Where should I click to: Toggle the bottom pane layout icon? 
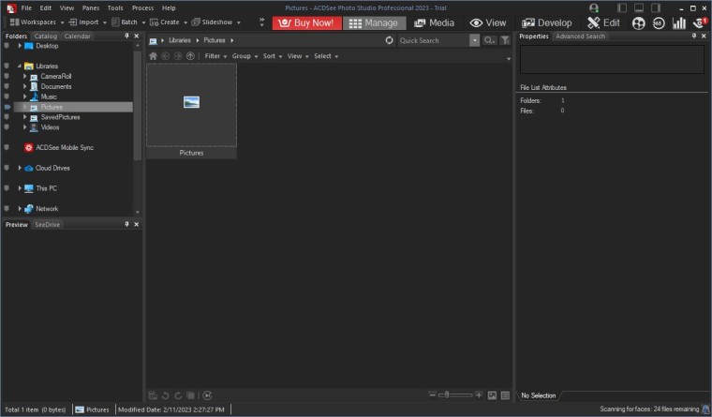(x=639, y=7)
